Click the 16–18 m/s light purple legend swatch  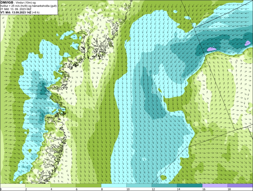click(x=215, y=185)
